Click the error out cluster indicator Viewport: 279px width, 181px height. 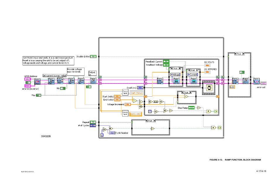click(x=263, y=83)
